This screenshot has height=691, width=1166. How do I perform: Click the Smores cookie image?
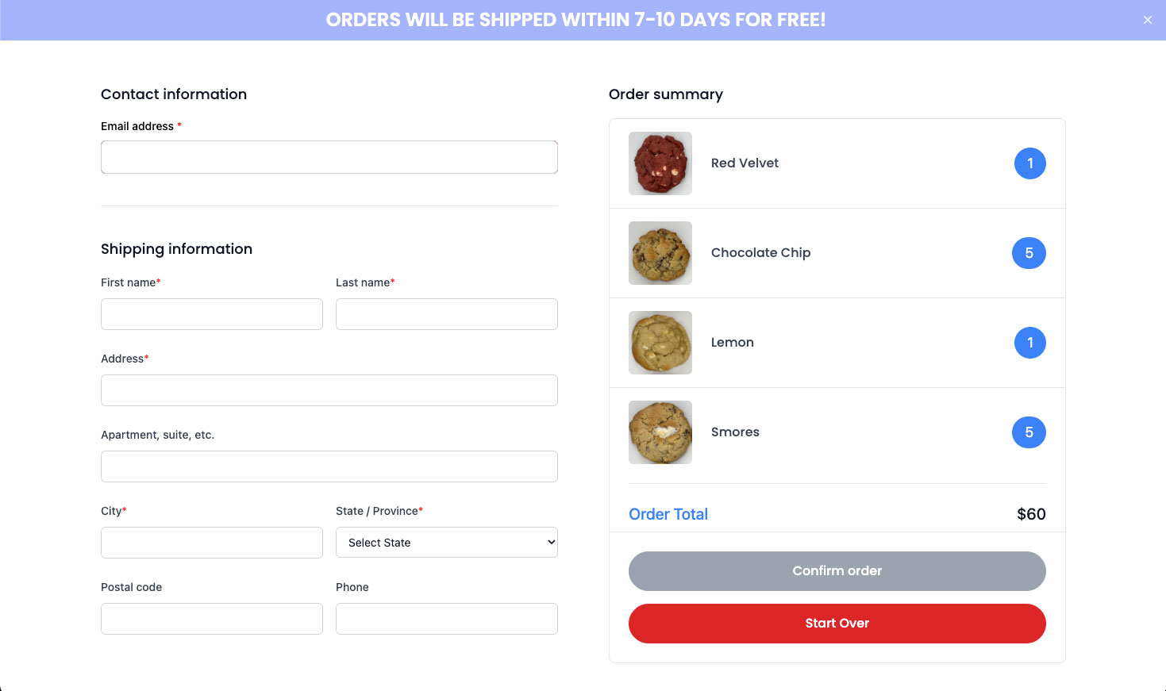coord(660,432)
